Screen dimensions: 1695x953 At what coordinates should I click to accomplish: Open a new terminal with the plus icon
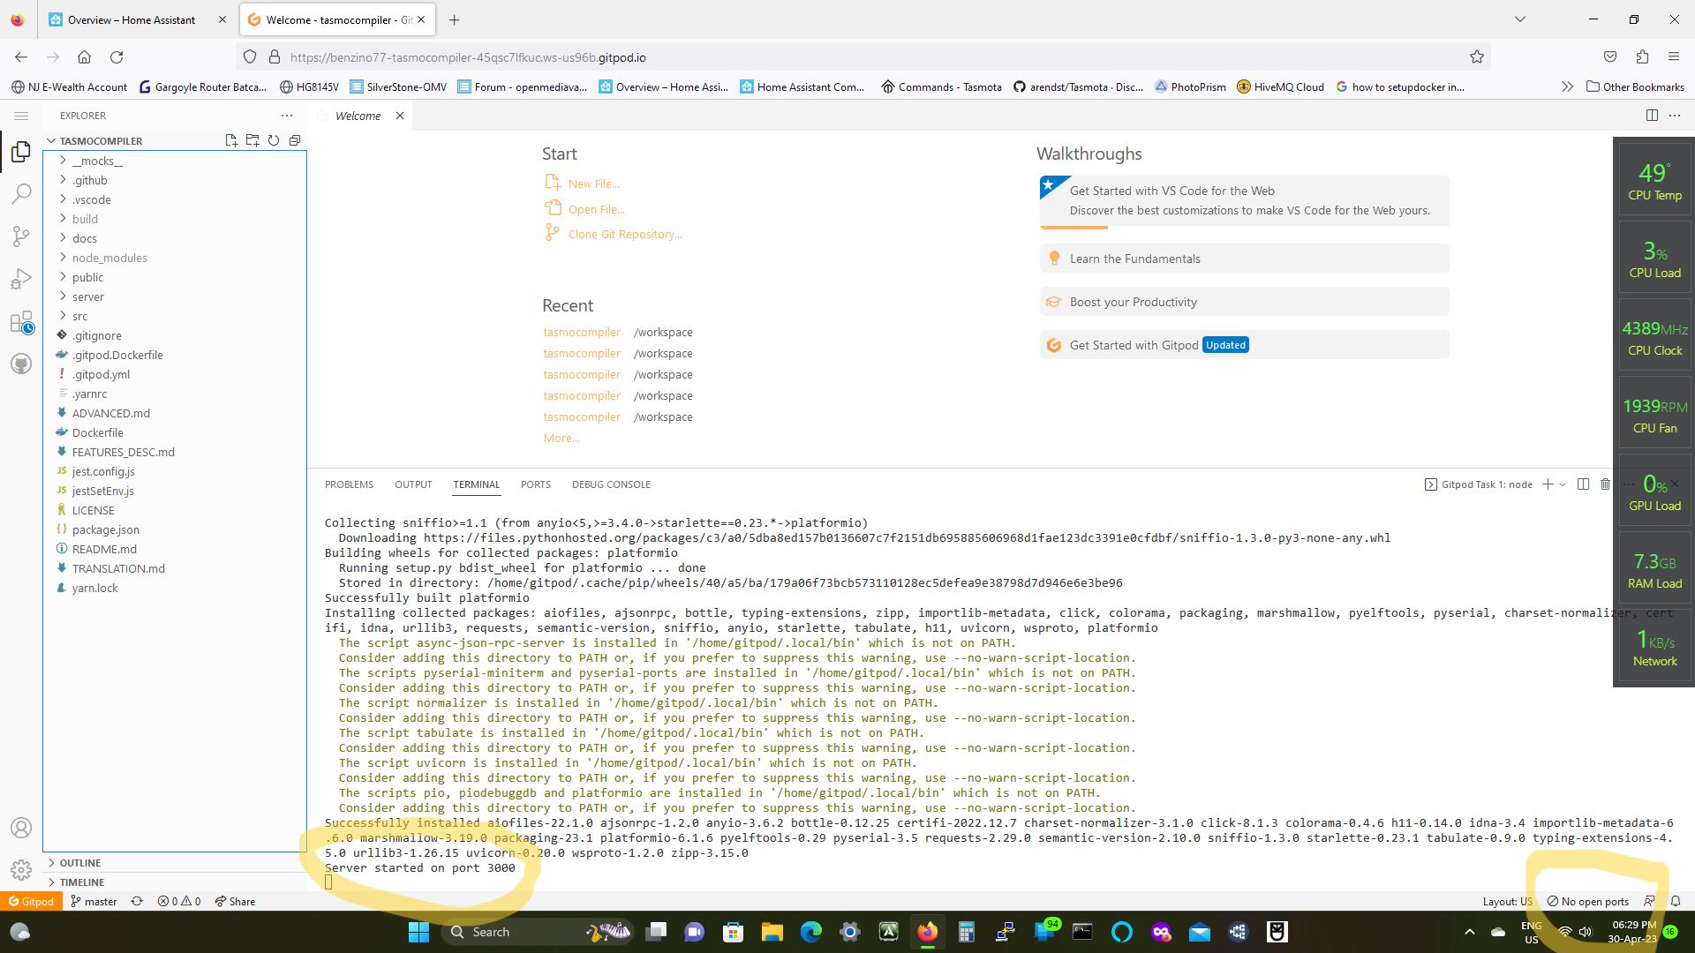(x=1546, y=484)
